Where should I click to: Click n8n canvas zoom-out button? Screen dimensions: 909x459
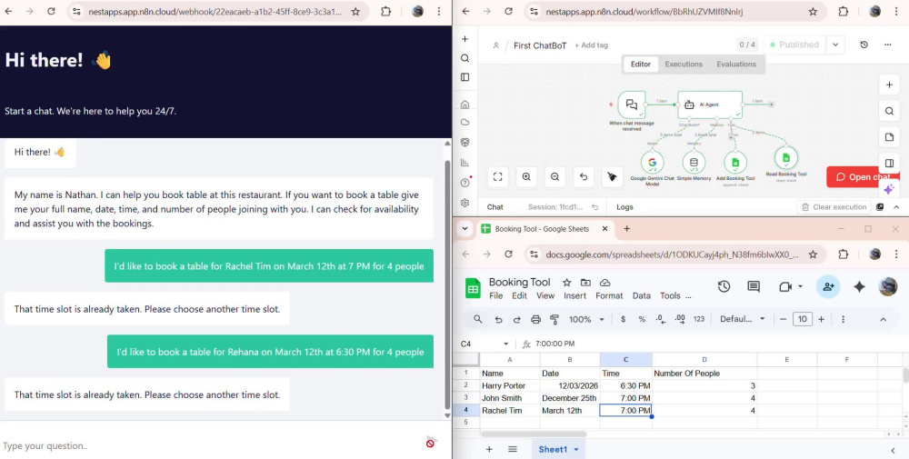554,176
